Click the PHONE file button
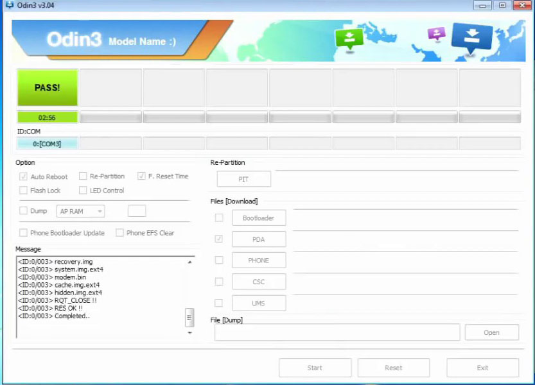Viewport: 535px width, 385px height. click(259, 261)
